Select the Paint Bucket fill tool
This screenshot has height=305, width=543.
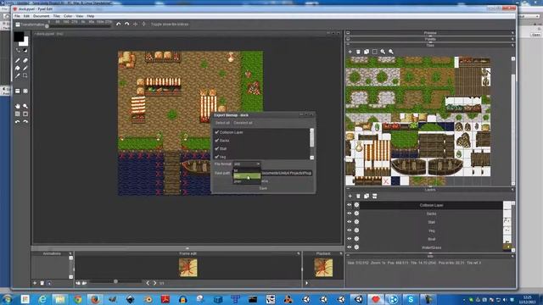point(18,68)
